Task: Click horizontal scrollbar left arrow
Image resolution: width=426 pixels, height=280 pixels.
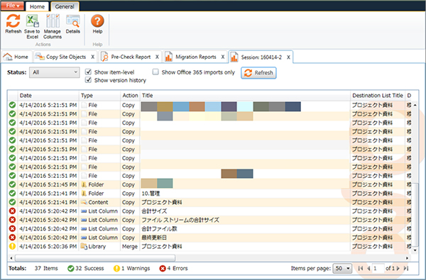Action: pyautogui.click(x=11, y=258)
